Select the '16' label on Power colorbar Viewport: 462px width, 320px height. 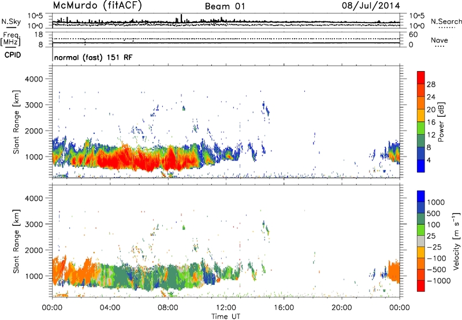[x=431, y=122]
